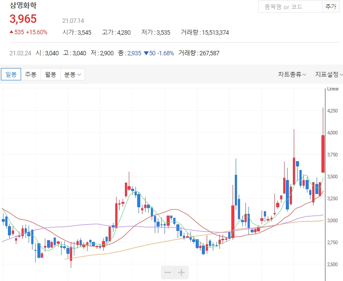Viewport: 343px width, 281px height.
Task: Click the 추가 add button
Action: click(x=331, y=7)
